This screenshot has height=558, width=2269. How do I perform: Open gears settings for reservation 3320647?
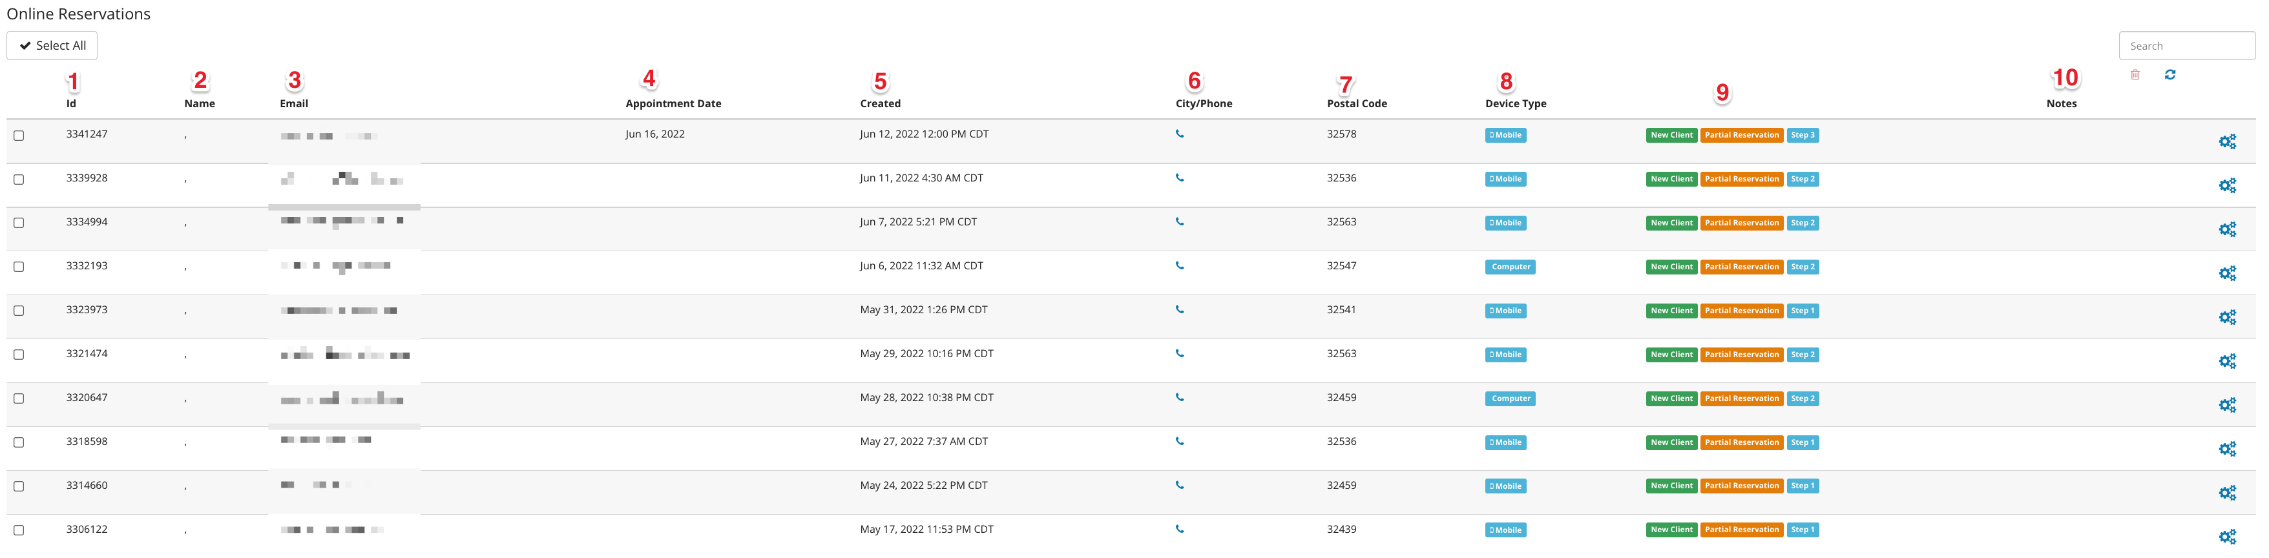click(2228, 406)
